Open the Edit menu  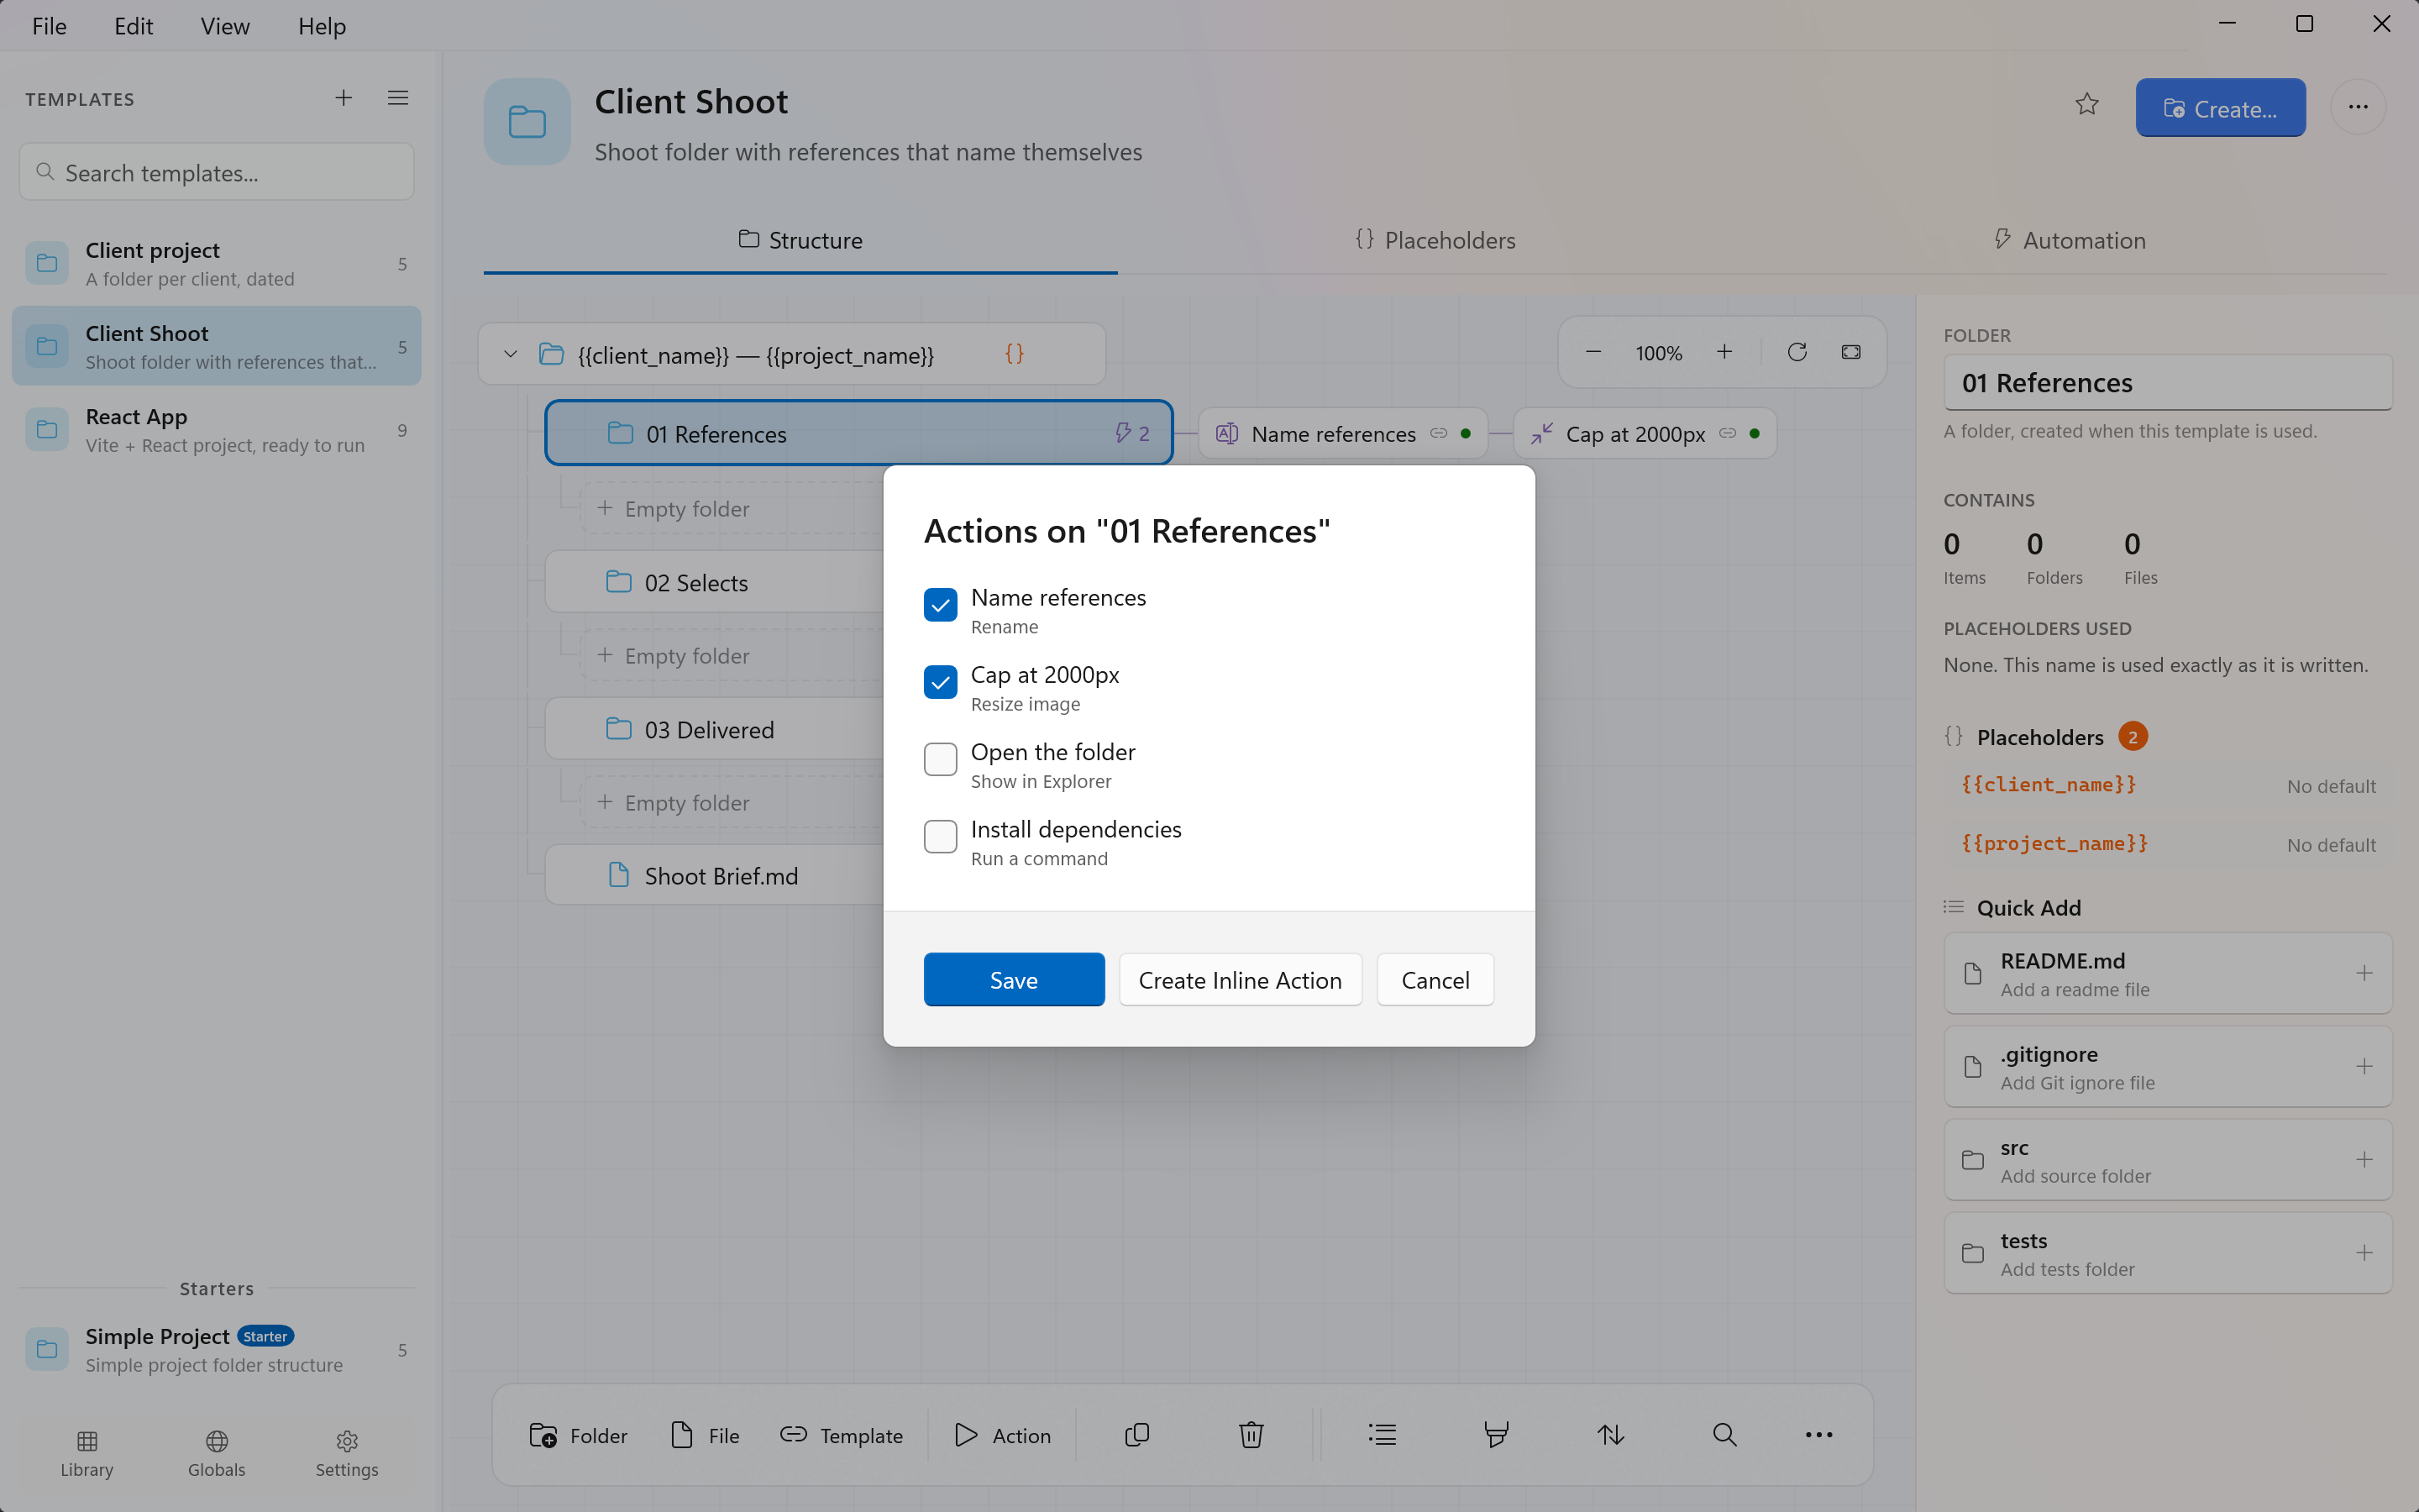click(x=133, y=26)
